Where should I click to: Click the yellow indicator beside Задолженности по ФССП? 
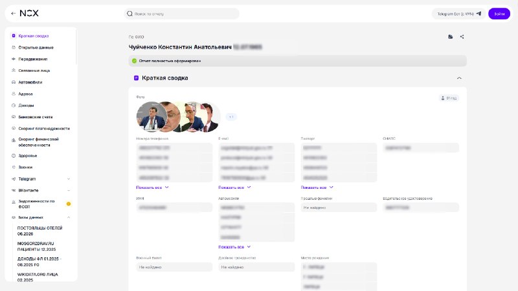coord(69,204)
